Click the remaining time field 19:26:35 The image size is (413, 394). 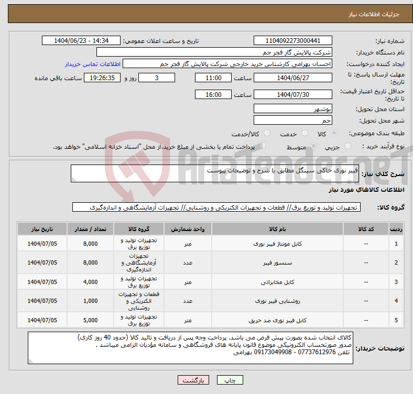102,78
